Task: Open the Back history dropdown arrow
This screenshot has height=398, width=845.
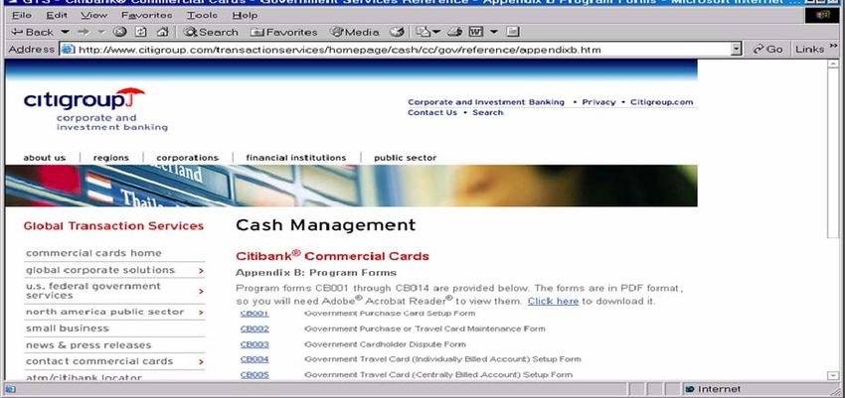Action: tap(66, 33)
